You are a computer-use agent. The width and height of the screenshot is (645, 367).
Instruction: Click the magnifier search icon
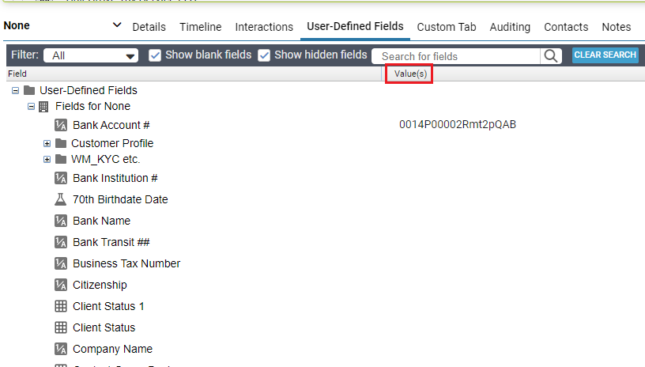click(x=551, y=55)
